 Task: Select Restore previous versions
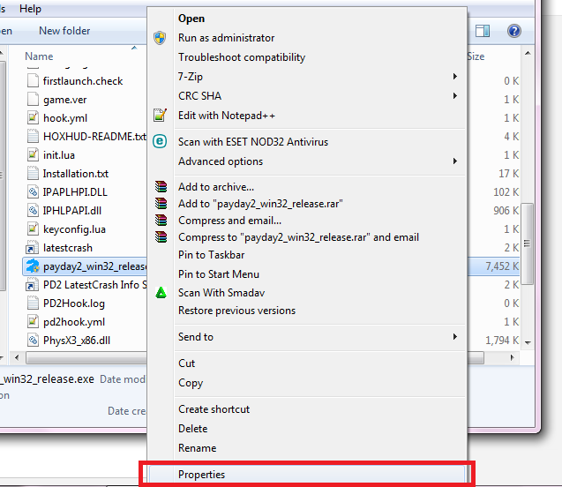coord(236,311)
